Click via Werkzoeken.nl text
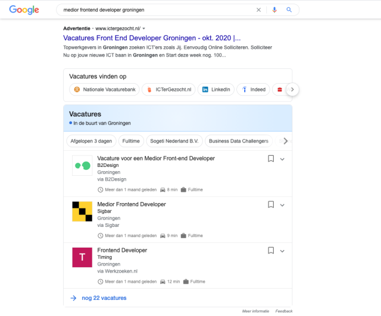 coord(117,271)
